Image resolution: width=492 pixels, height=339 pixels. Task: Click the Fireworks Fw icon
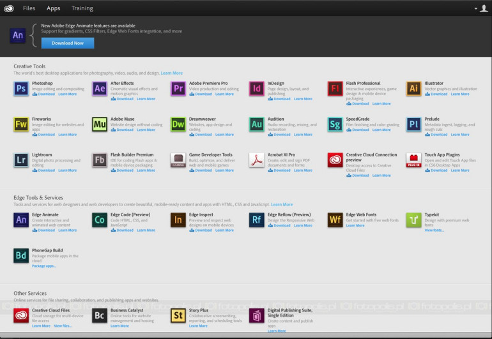coord(21,124)
